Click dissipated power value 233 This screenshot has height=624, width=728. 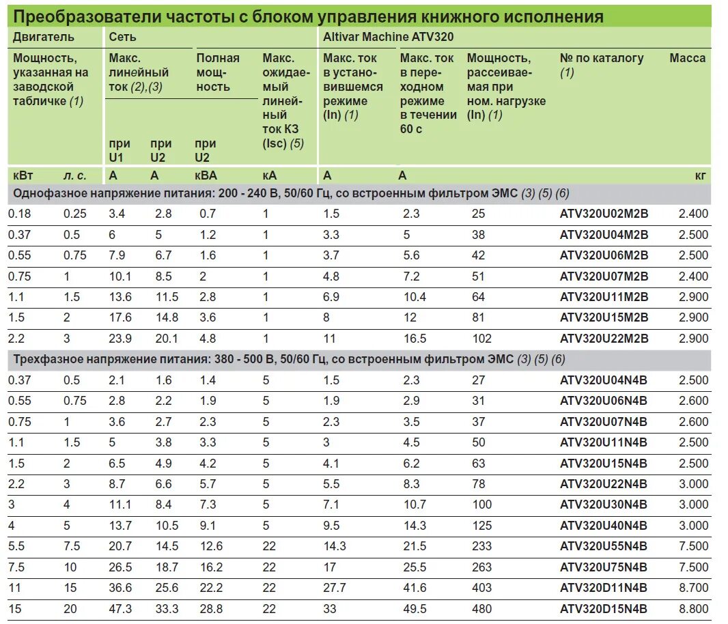click(x=482, y=546)
